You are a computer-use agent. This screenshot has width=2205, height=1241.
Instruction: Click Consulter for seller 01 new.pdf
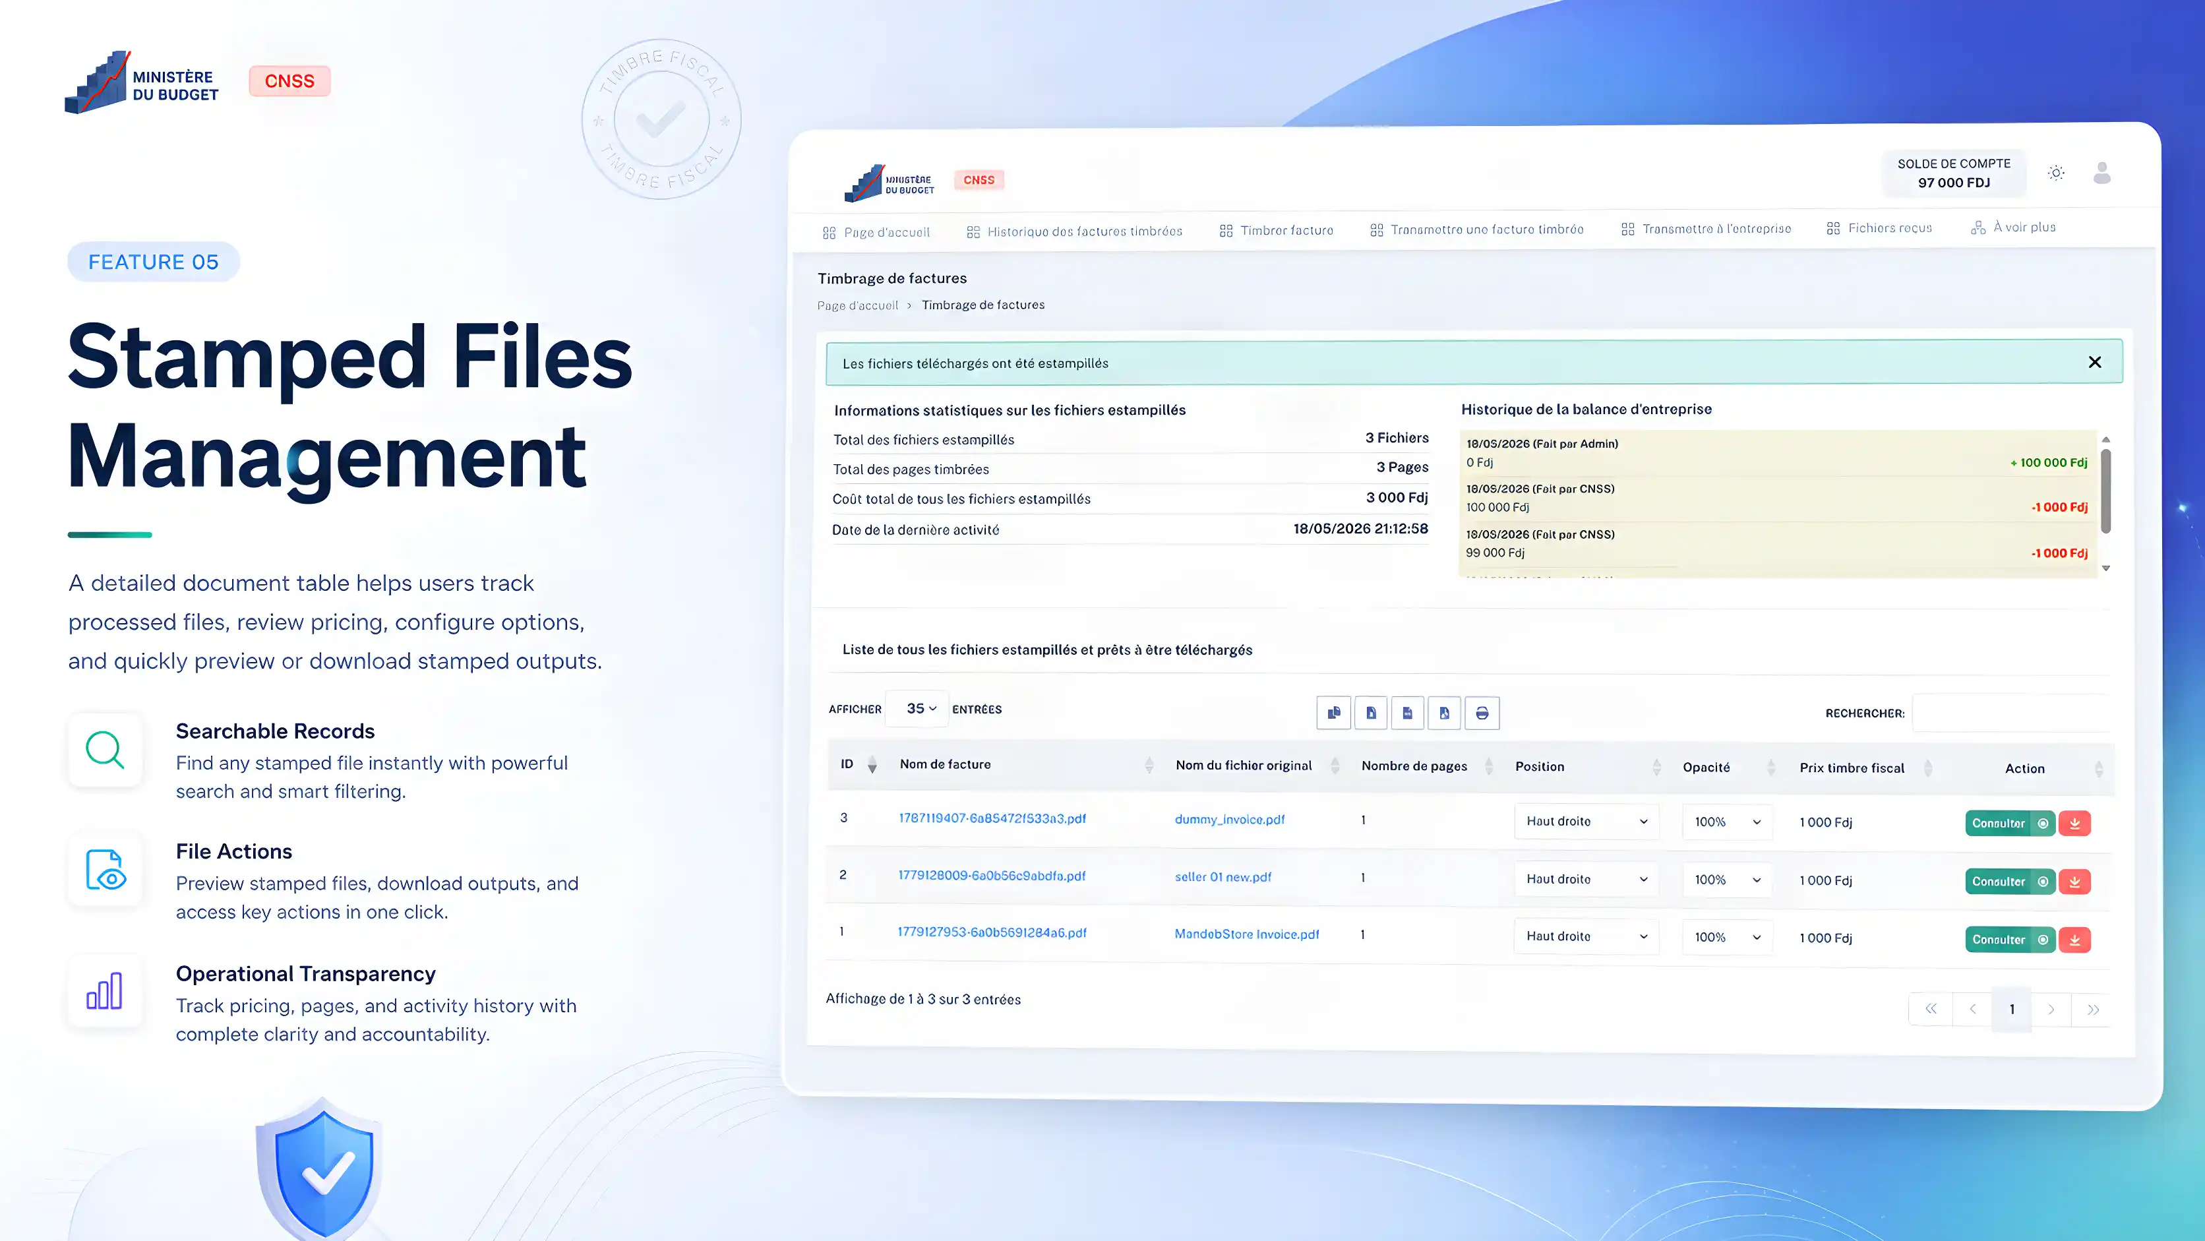(x=2010, y=882)
